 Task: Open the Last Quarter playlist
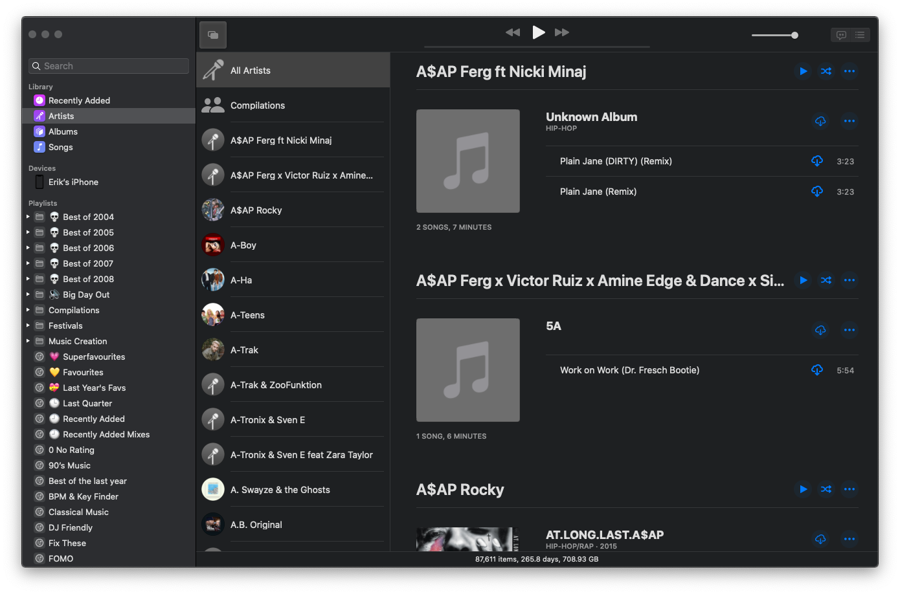point(109,403)
